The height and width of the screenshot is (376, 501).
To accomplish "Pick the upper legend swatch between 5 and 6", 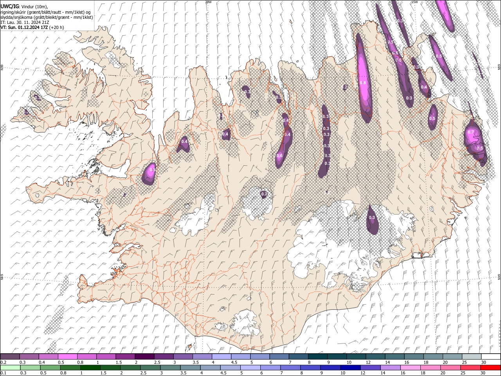I will (x=260, y=357).
